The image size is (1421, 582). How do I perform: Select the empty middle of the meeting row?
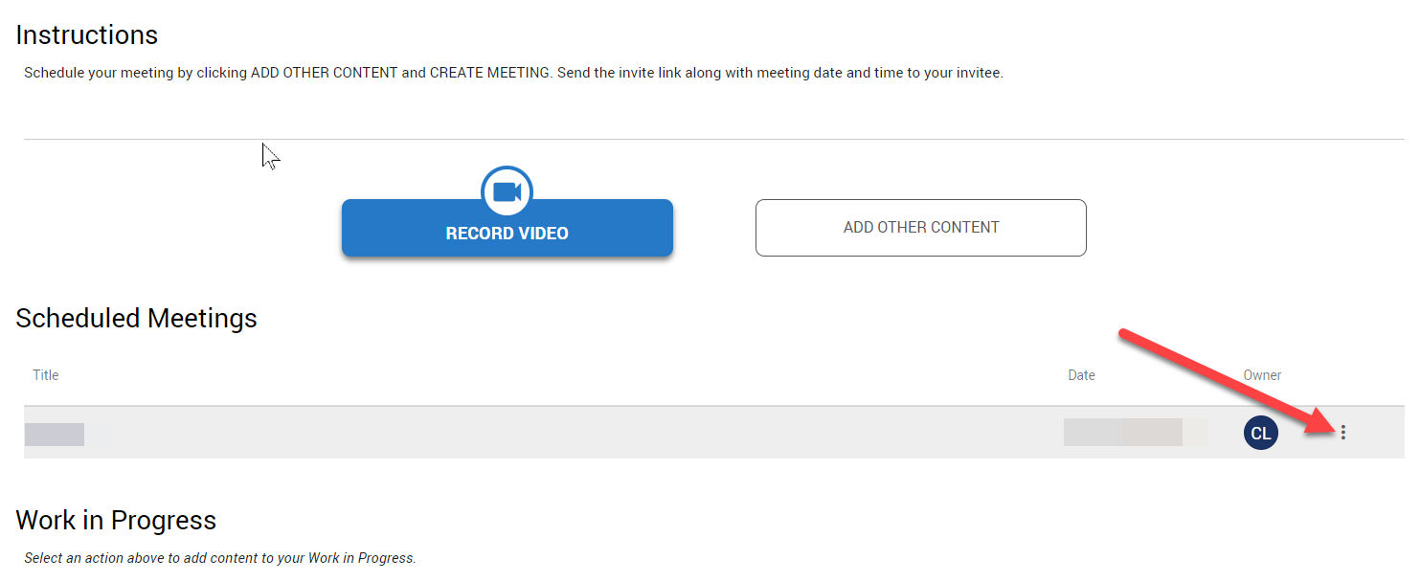click(575, 433)
